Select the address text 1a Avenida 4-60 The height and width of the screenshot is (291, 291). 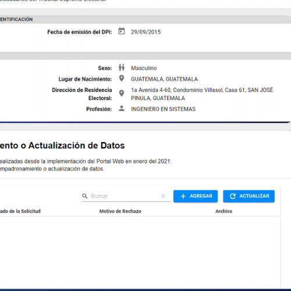coord(151,90)
